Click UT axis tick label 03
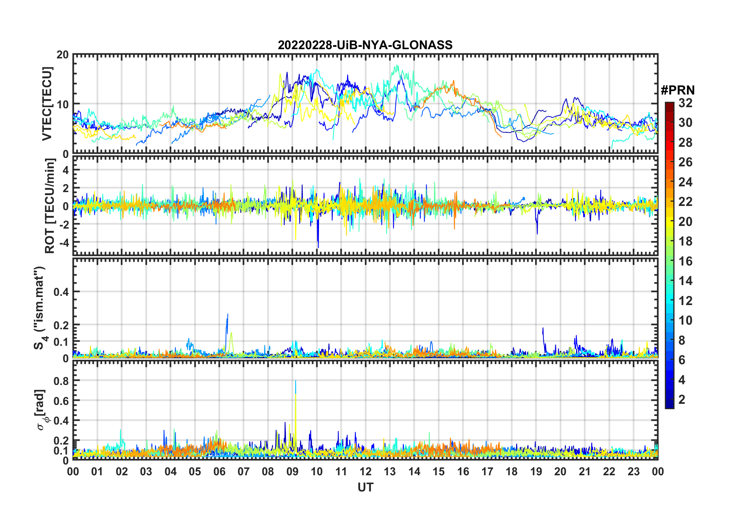The image size is (731, 511). tap(146, 471)
